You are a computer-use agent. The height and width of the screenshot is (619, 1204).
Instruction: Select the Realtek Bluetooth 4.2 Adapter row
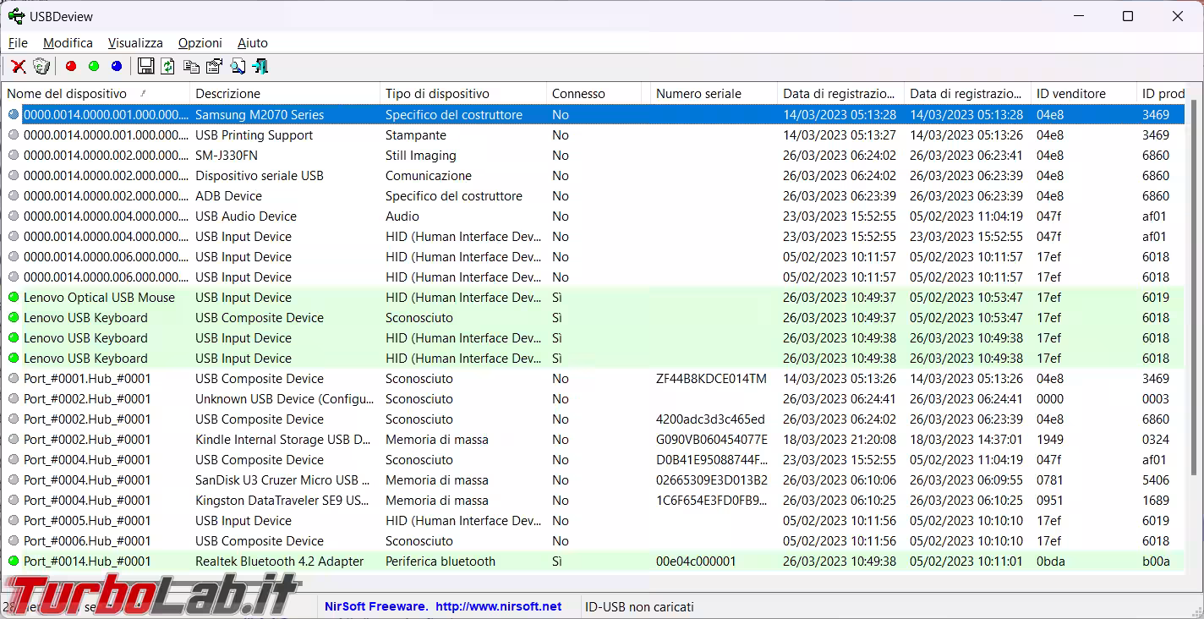[x=279, y=561]
